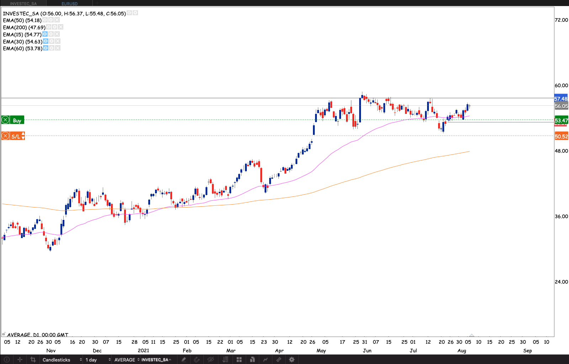Select the crosshair cursor tool
569x364 pixels.
[x=20, y=359]
